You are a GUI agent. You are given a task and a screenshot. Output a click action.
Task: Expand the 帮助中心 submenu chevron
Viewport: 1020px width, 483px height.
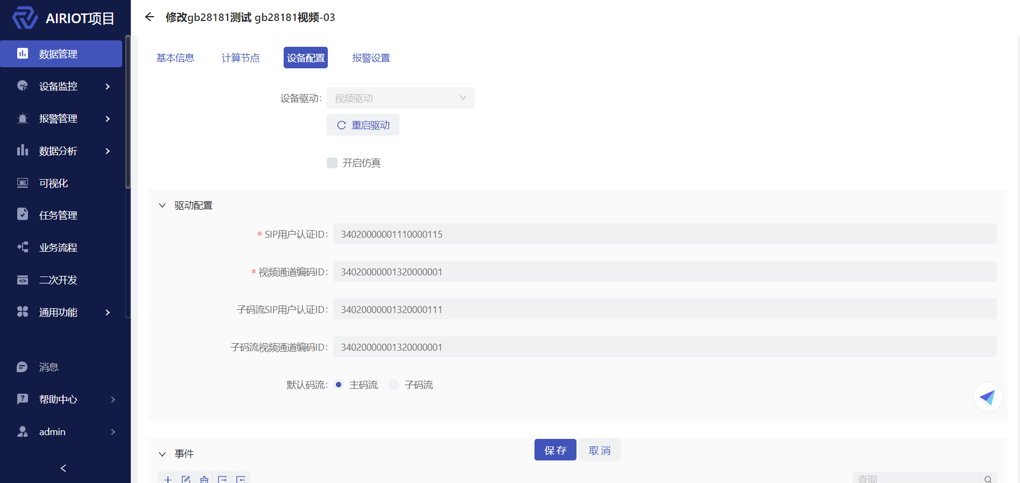[x=113, y=399]
